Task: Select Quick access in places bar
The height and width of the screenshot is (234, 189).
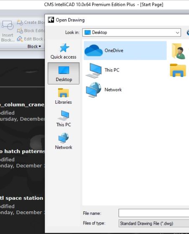Action: 63,51
